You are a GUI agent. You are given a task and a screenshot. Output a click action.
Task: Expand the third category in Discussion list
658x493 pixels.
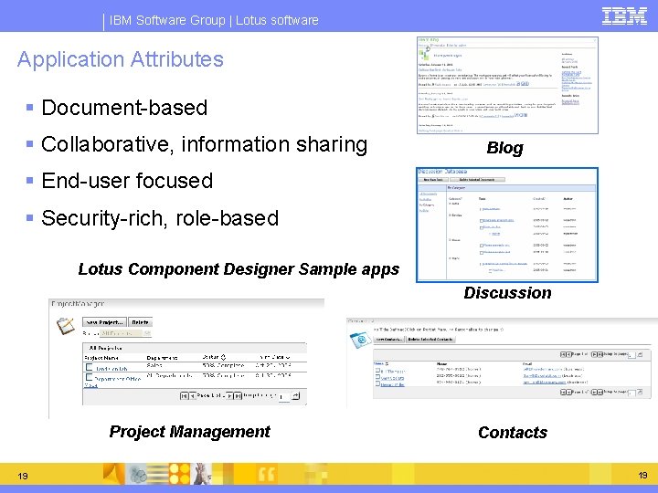tap(450, 240)
